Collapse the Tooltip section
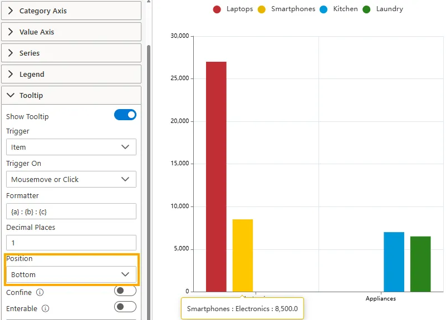446x320 pixels. pos(71,95)
